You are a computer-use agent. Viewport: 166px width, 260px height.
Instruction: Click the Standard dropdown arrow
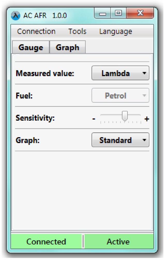point(144,140)
